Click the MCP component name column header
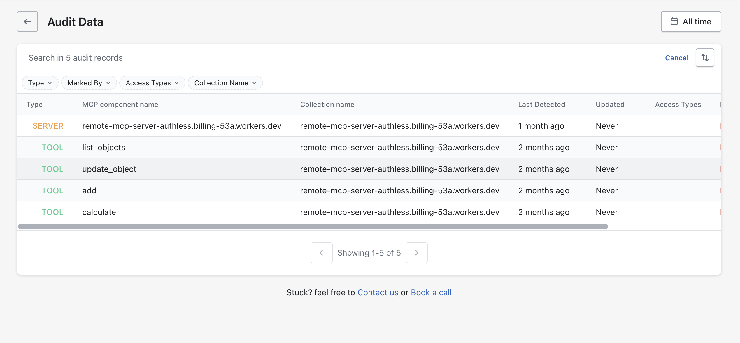Image resolution: width=740 pixels, height=343 pixels. (x=120, y=105)
